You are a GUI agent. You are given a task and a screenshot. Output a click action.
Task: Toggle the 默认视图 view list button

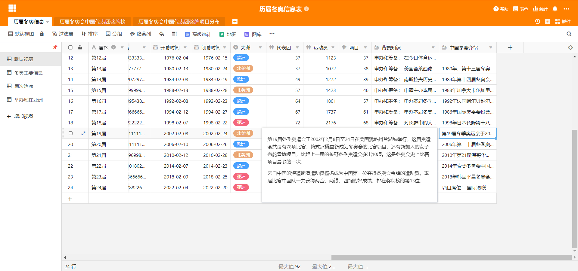pyautogui.click(x=21, y=34)
